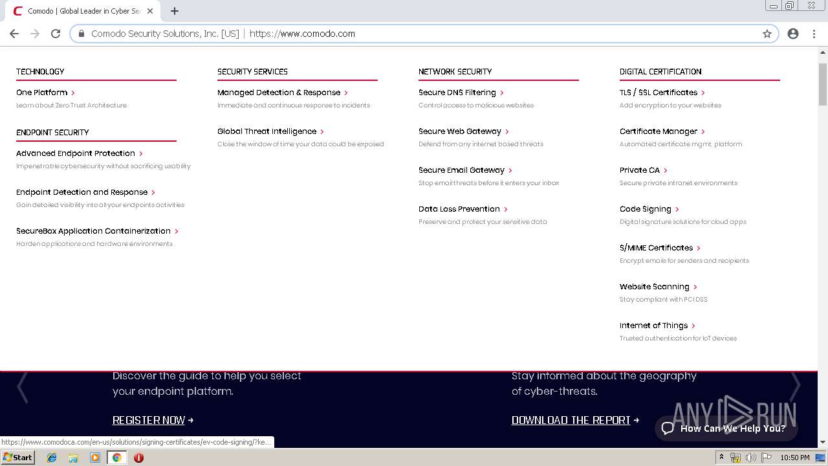Open Secure DNS Filtering

pos(457,93)
